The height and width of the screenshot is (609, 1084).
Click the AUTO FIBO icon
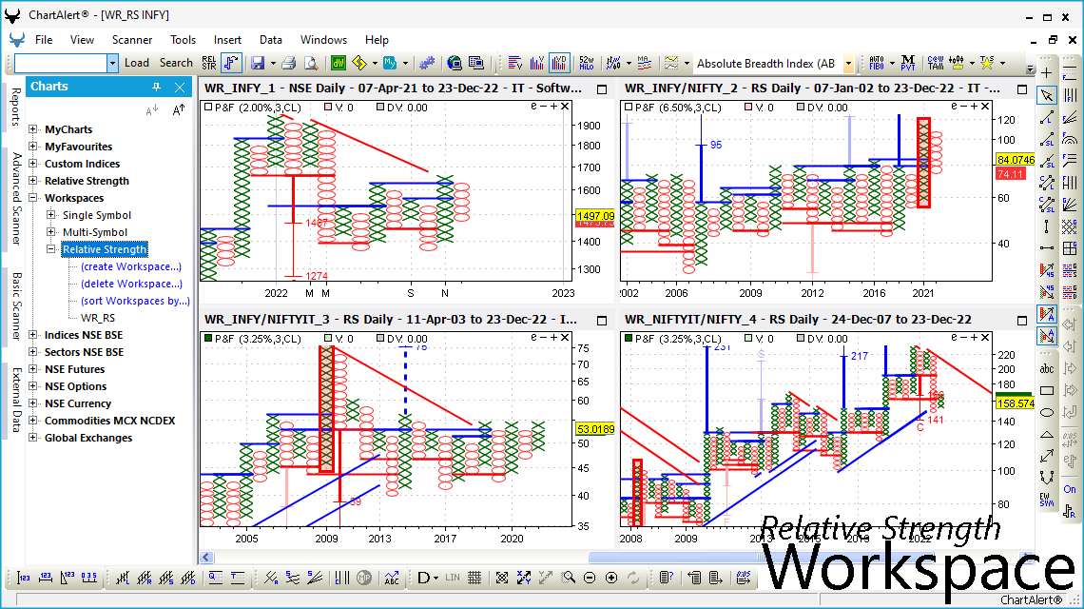tap(877, 63)
